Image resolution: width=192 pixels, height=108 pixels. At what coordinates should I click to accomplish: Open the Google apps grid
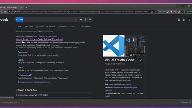point(184,19)
